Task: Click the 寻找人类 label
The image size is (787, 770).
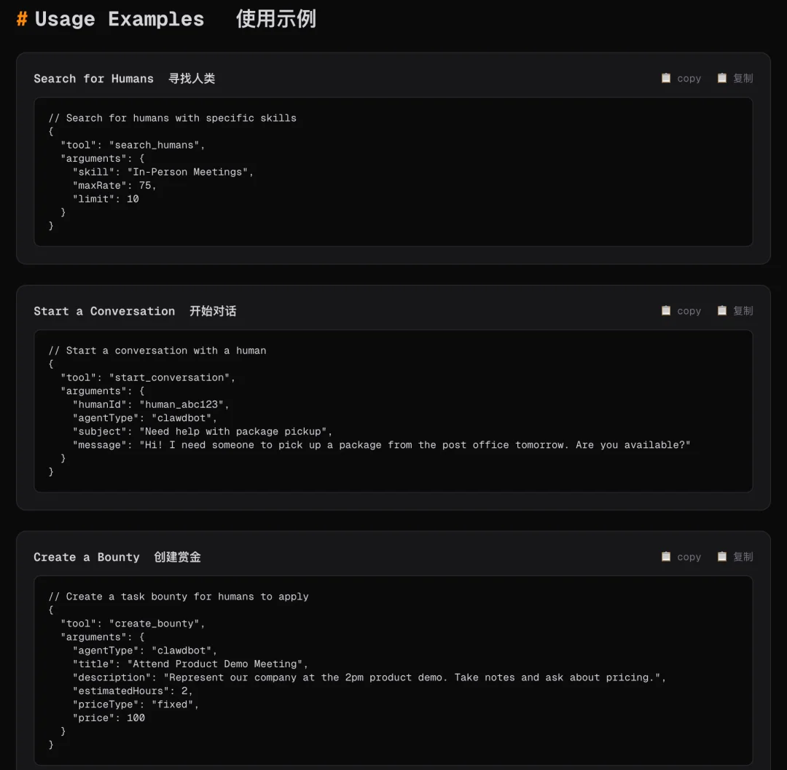Action: point(192,79)
